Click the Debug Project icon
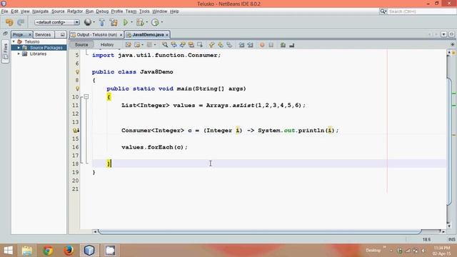Screen dimensions: 457x257 140,22
